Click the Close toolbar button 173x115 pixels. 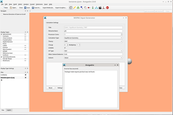tap(21, 8)
